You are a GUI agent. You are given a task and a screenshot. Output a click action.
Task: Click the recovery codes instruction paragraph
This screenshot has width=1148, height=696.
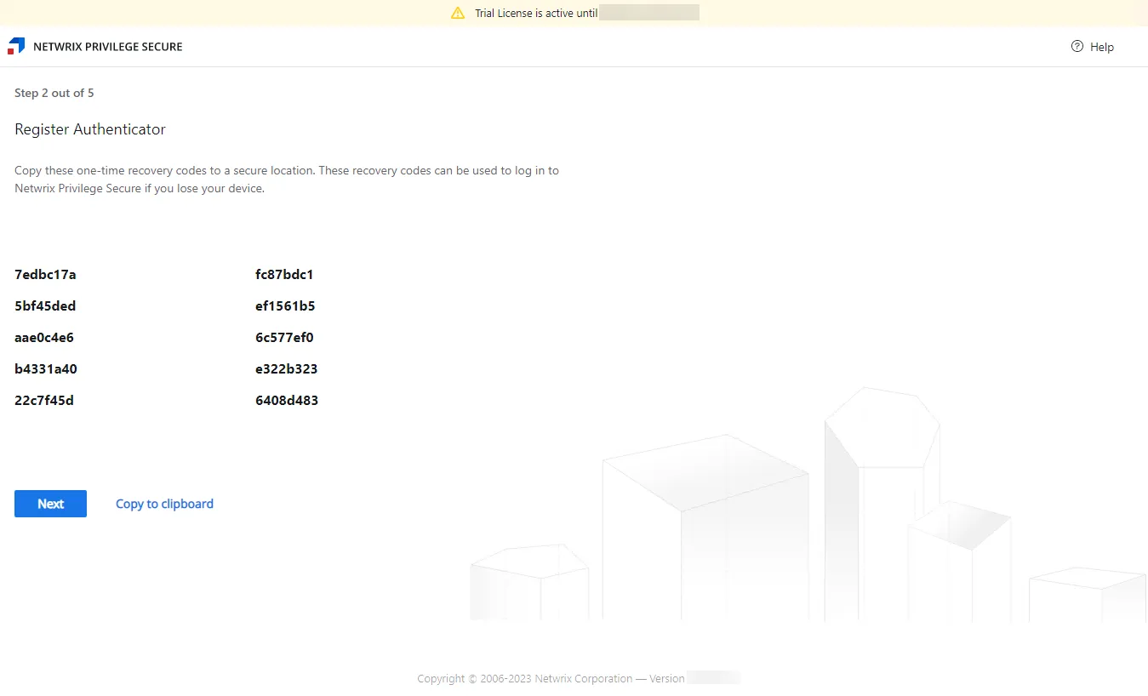pyautogui.click(x=287, y=180)
